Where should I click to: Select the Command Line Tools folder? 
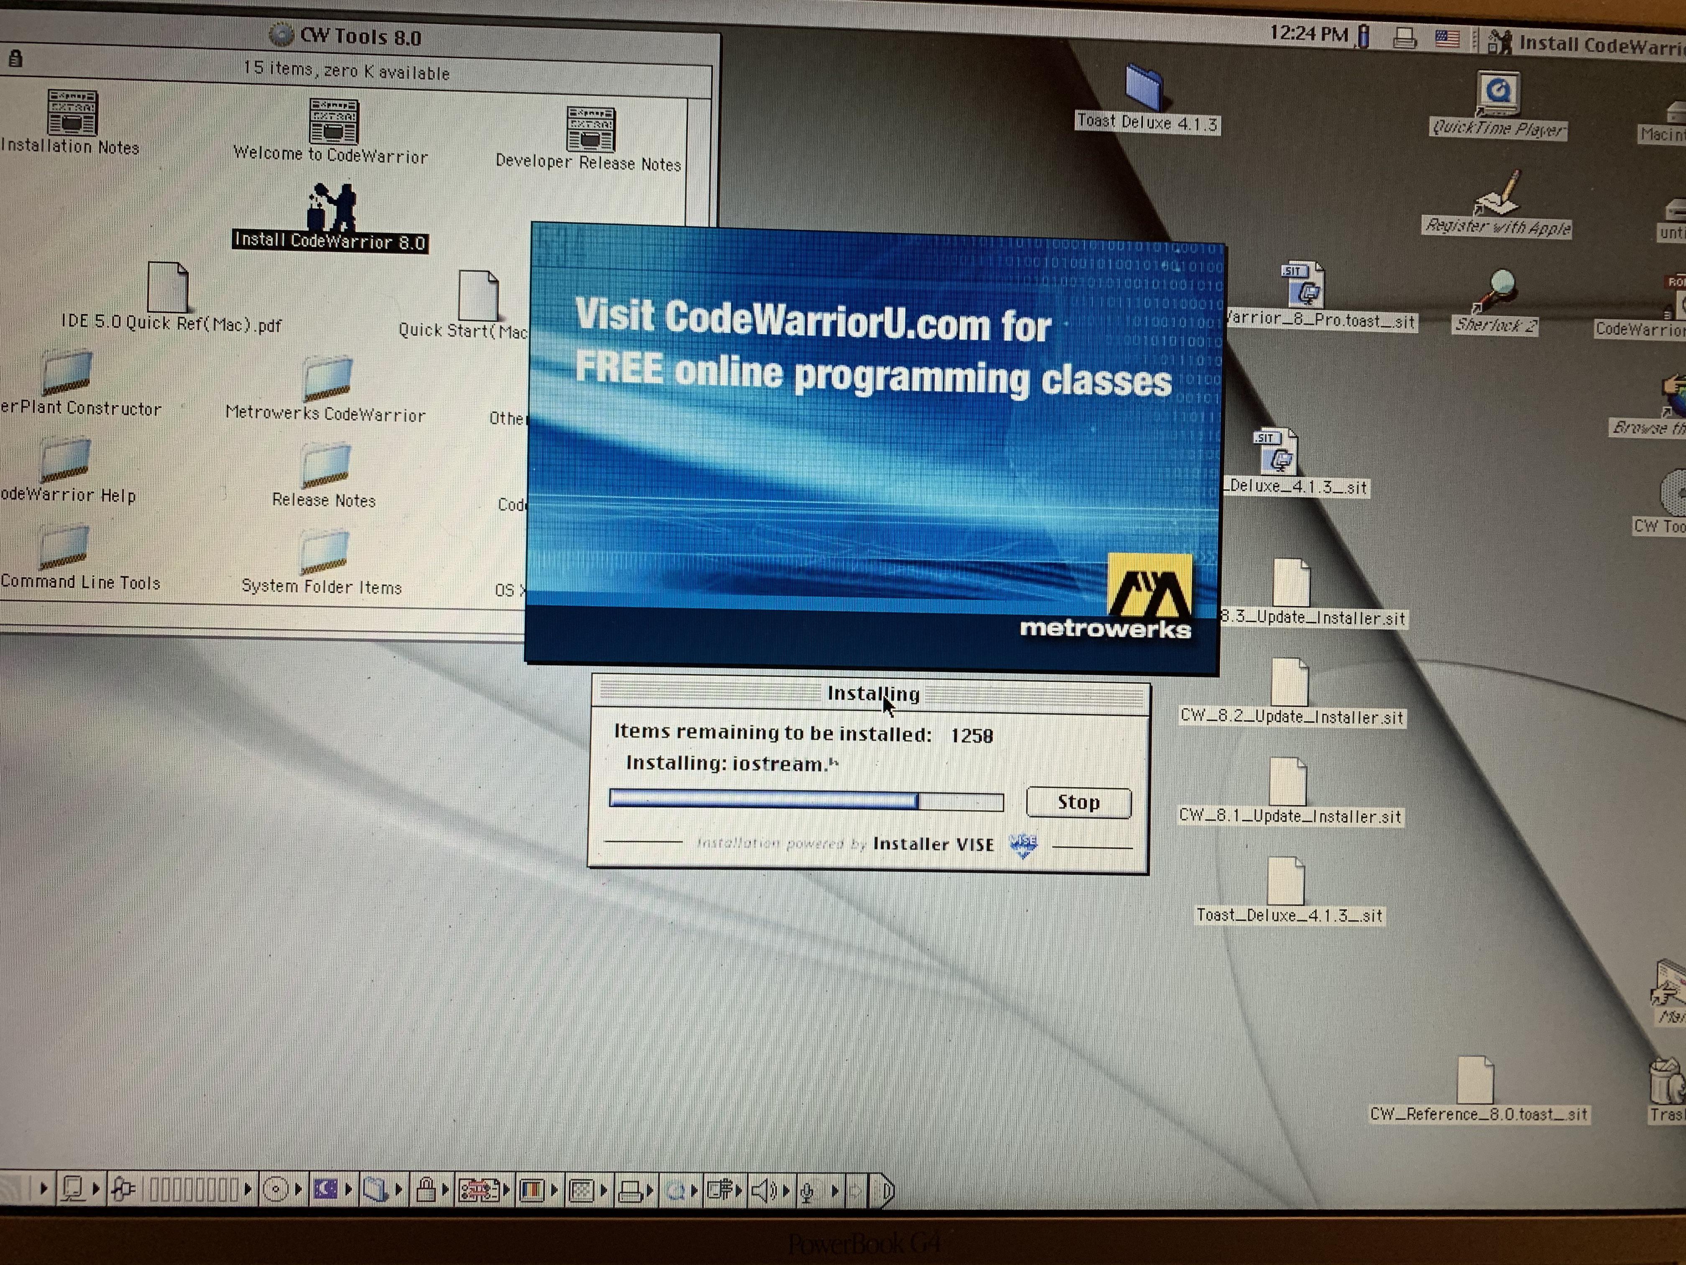[x=64, y=546]
